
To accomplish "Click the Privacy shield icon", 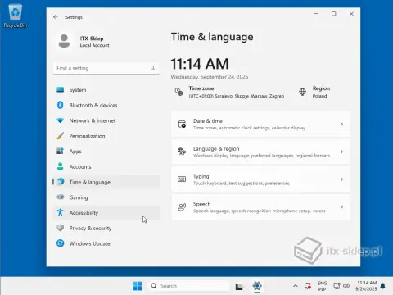I will pyautogui.click(x=60, y=228).
